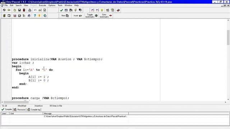Click the red Save-all disk icon, second row
The height and width of the screenshot is (129, 230).
pyautogui.click(x=15, y=16)
